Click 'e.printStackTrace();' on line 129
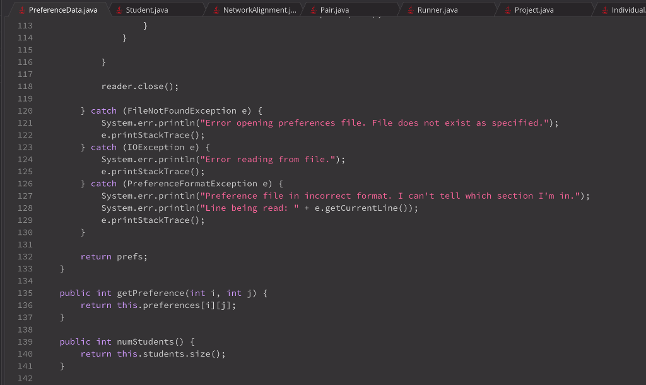The width and height of the screenshot is (646, 385). coord(153,220)
